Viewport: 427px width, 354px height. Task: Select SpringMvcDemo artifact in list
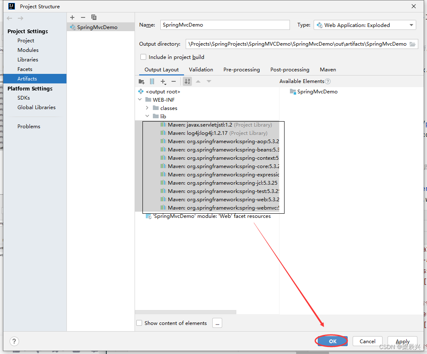(x=101, y=27)
